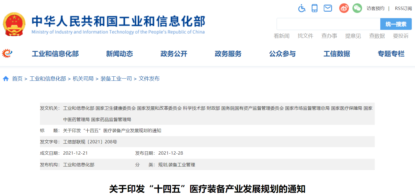Click the email envelope icon

pyautogui.click(x=328, y=8)
